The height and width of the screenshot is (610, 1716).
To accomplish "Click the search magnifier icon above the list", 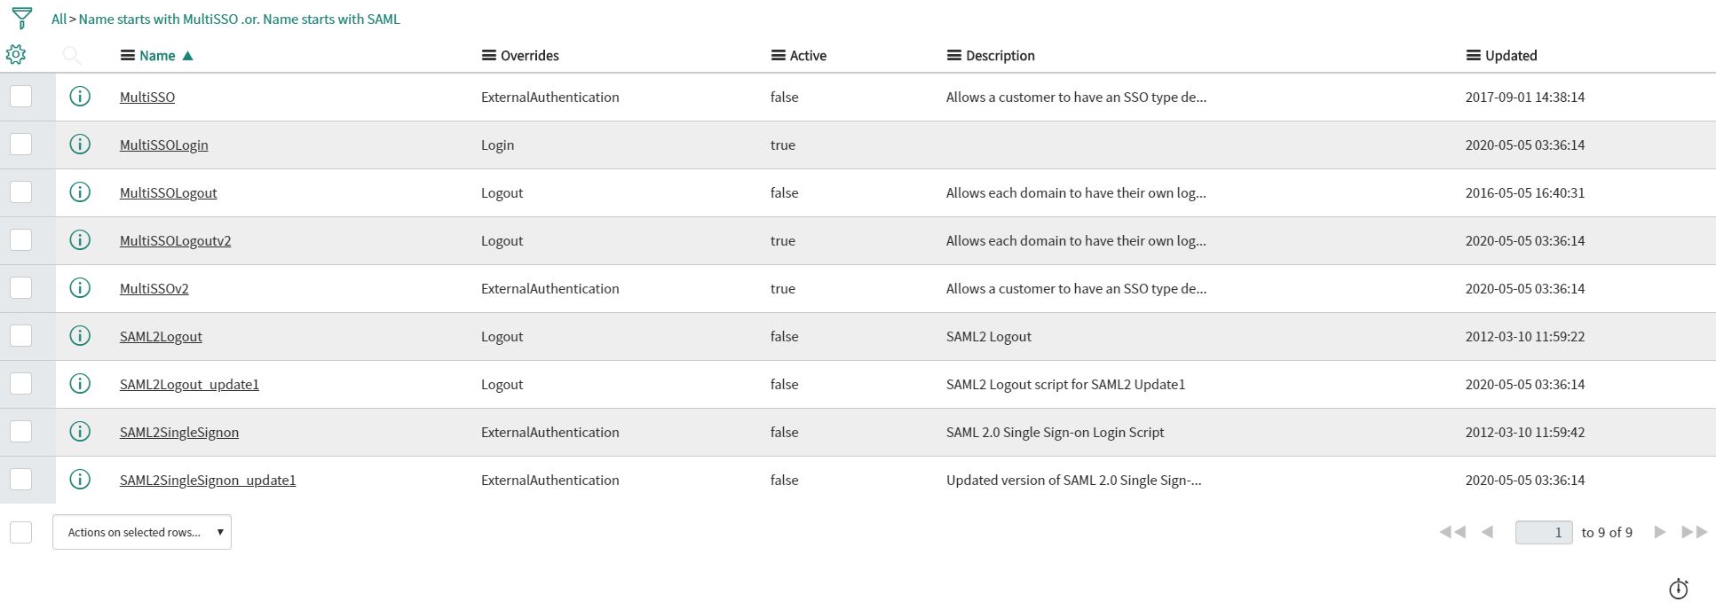I will [x=71, y=55].
